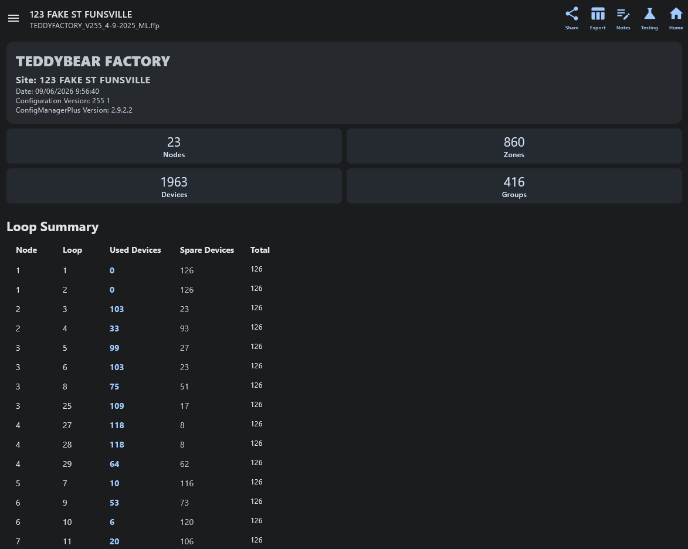The width and height of the screenshot is (688, 549).
Task: Open used devices 118 for loop 27
Action: [117, 425]
